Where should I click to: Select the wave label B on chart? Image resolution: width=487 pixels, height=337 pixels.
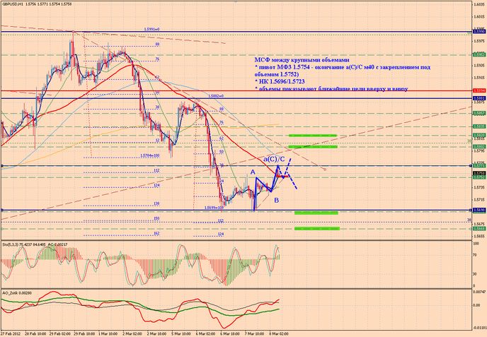pyautogui.click(x=276, y=200)
